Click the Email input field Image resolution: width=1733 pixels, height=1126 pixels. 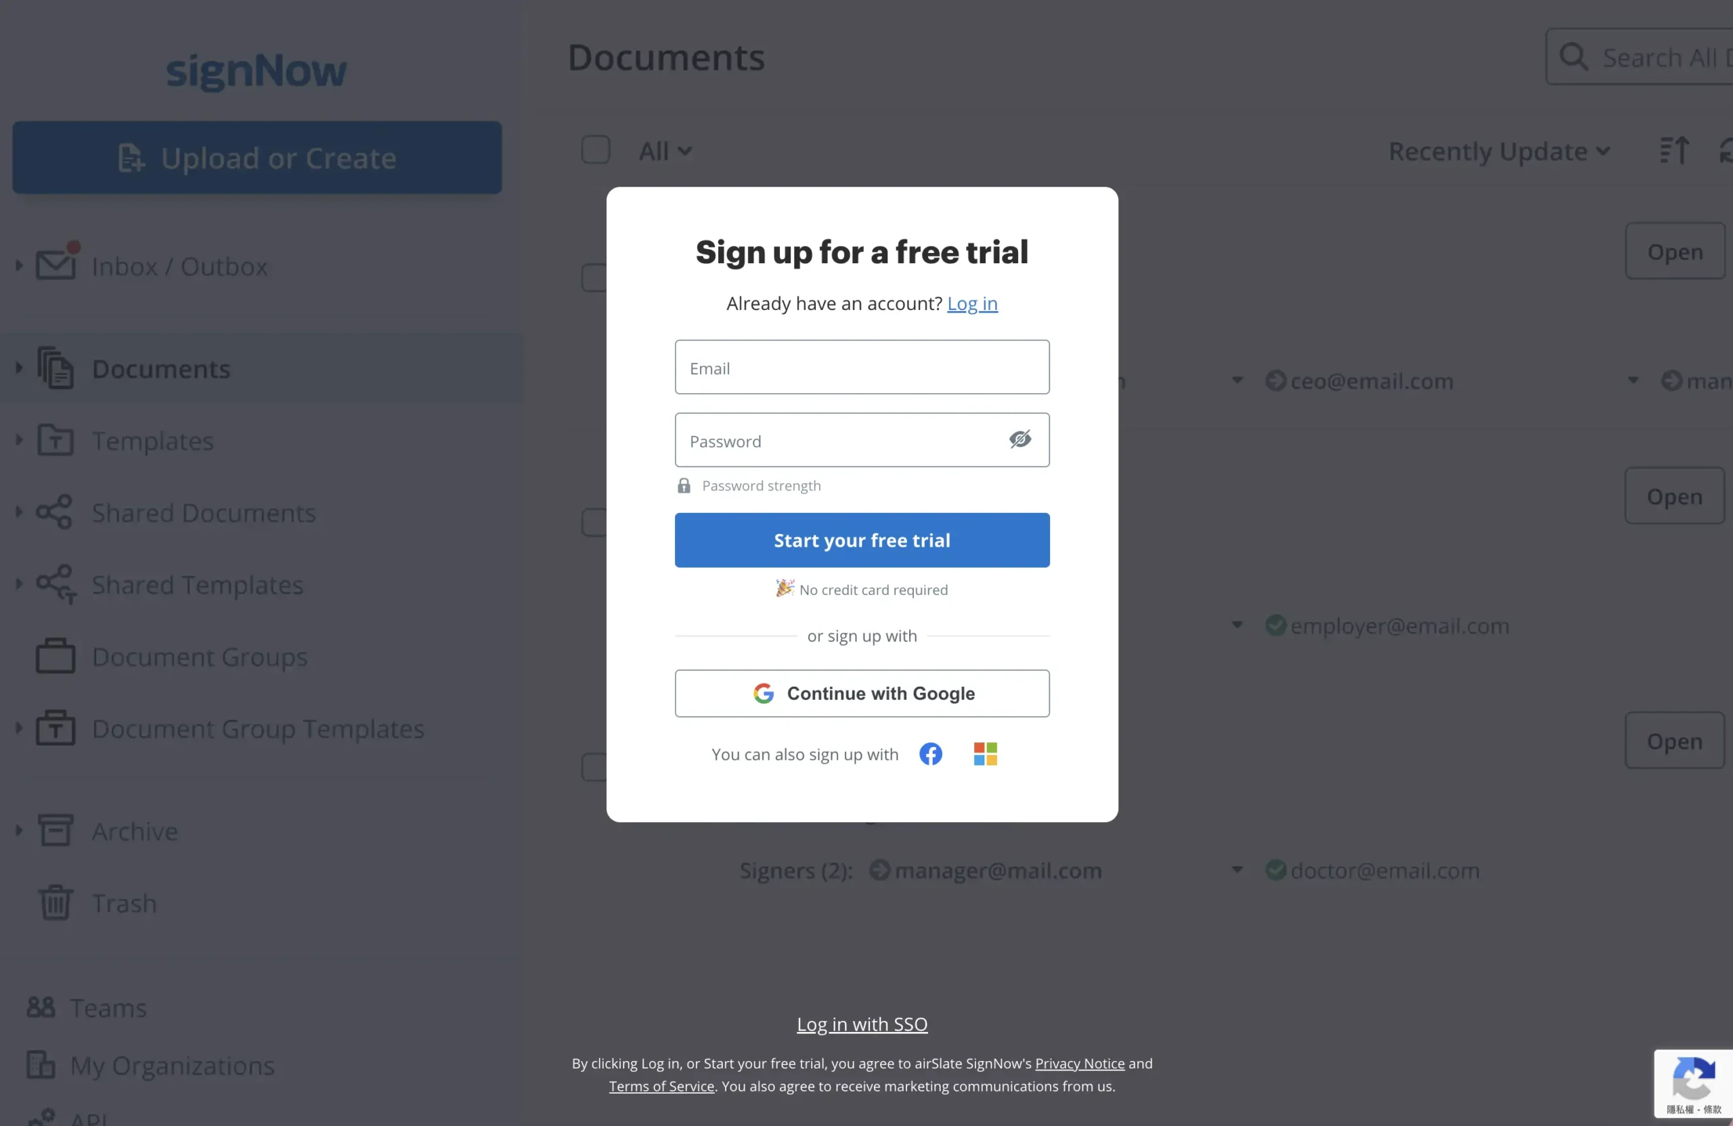click(862, 367)
